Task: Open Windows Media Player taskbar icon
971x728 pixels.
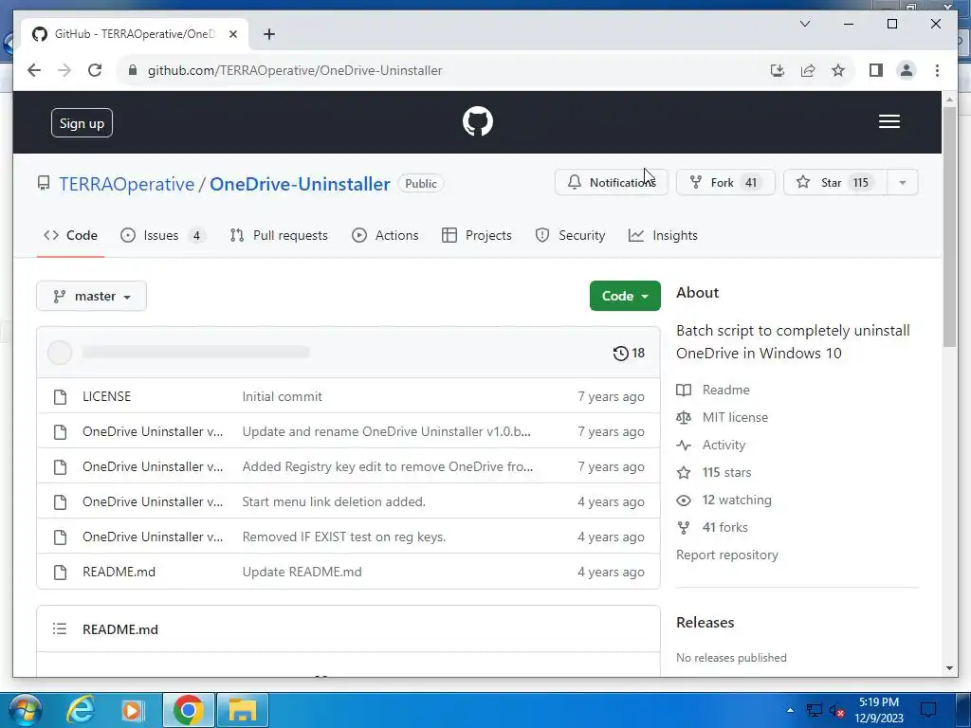Action: (x=132, y=709)
